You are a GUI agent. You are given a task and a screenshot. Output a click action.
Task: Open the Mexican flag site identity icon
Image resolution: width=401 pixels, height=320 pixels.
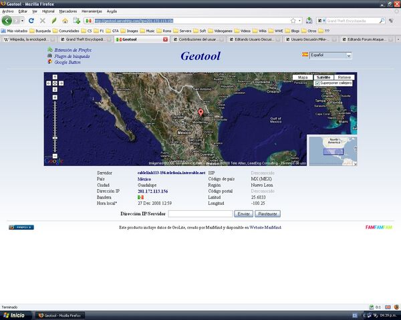[x=89, y=21]
